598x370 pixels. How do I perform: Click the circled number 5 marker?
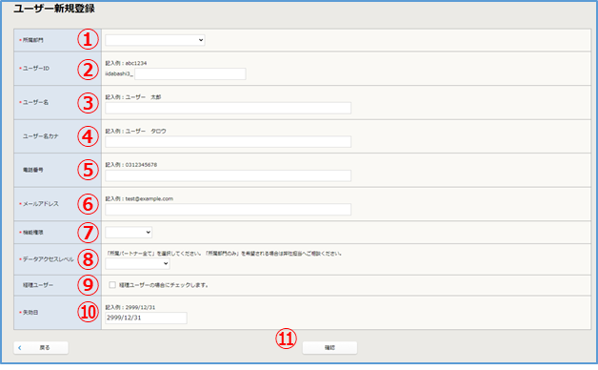89,170
